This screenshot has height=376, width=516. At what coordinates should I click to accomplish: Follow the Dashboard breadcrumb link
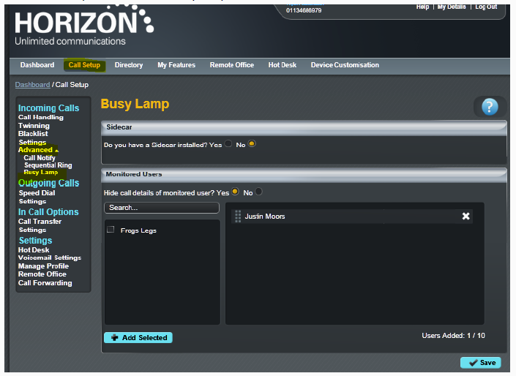coord(32,85)
